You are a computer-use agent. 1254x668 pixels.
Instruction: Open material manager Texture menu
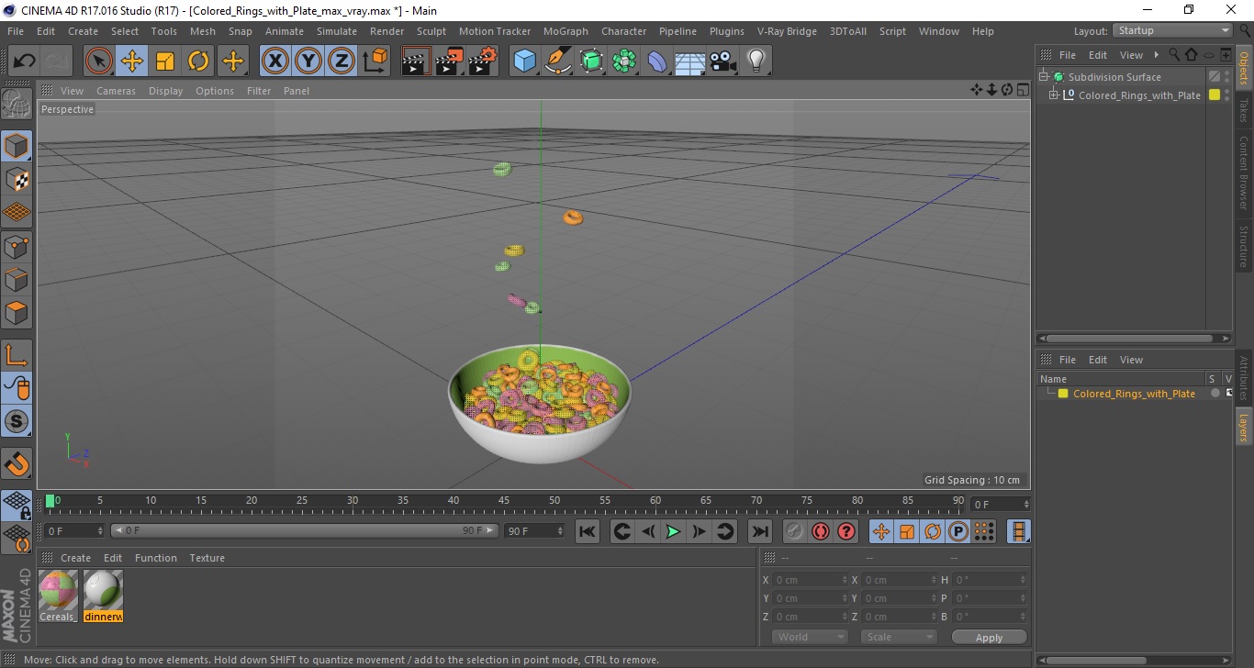click(x=207, y=558)
